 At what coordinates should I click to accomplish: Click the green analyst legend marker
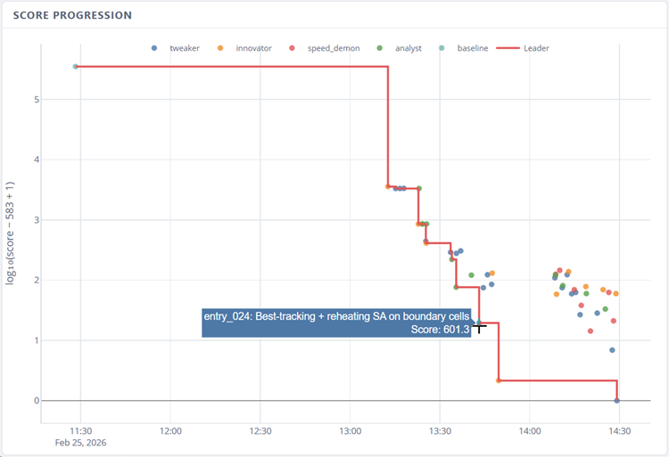point(379,48)
